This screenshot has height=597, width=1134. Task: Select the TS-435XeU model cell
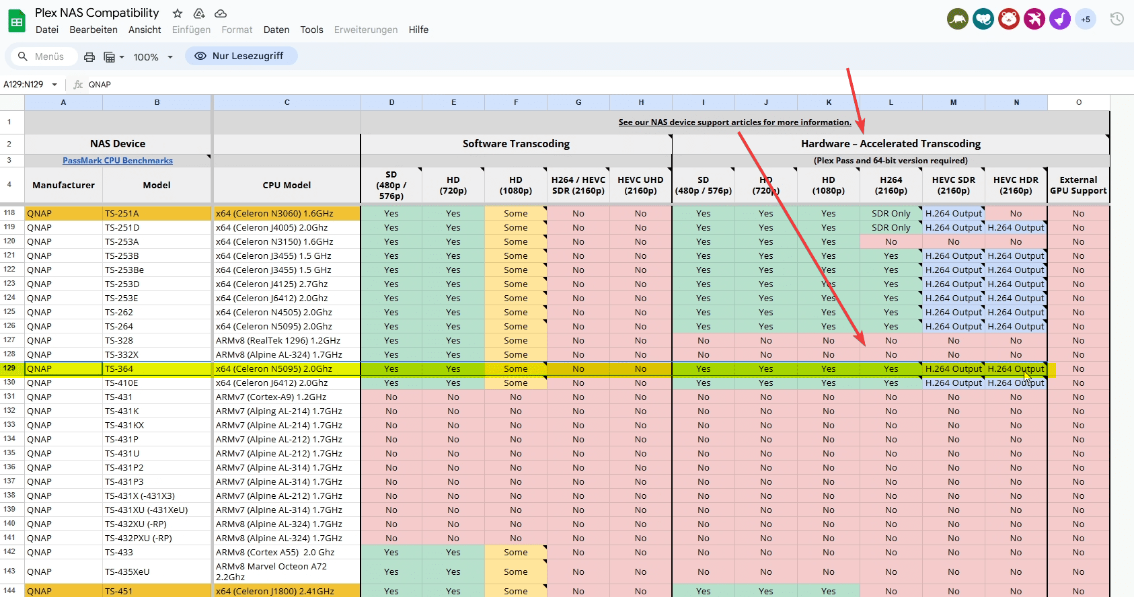point(157,572)
